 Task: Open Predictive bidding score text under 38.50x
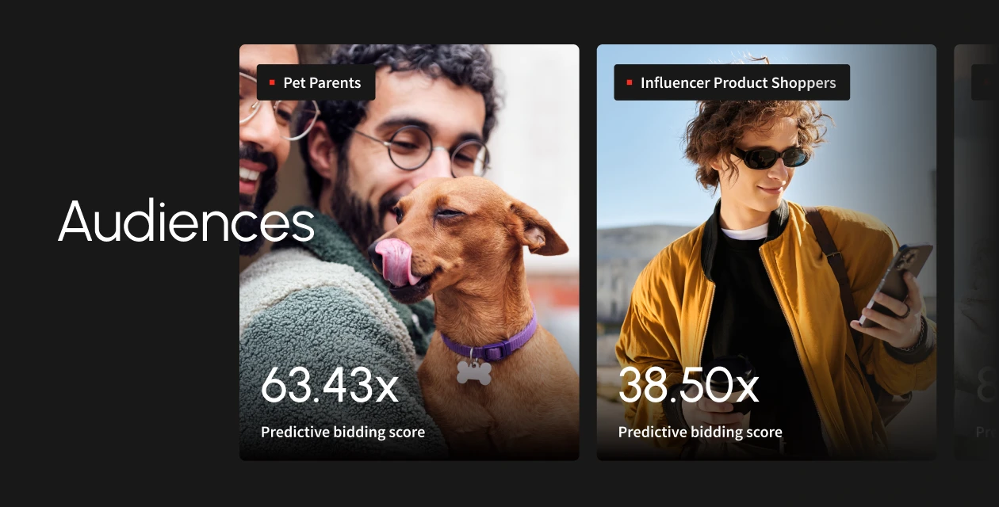pyautogui.click(x=700, y=433)
